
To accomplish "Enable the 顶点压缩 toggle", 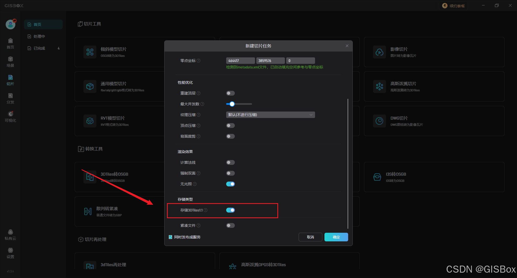I will point(230,126).
